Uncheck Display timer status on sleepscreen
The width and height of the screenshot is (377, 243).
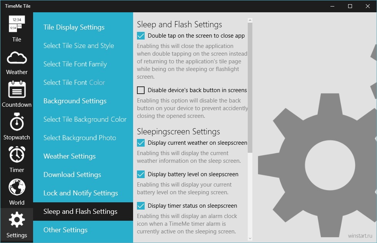tap(141, 206)
